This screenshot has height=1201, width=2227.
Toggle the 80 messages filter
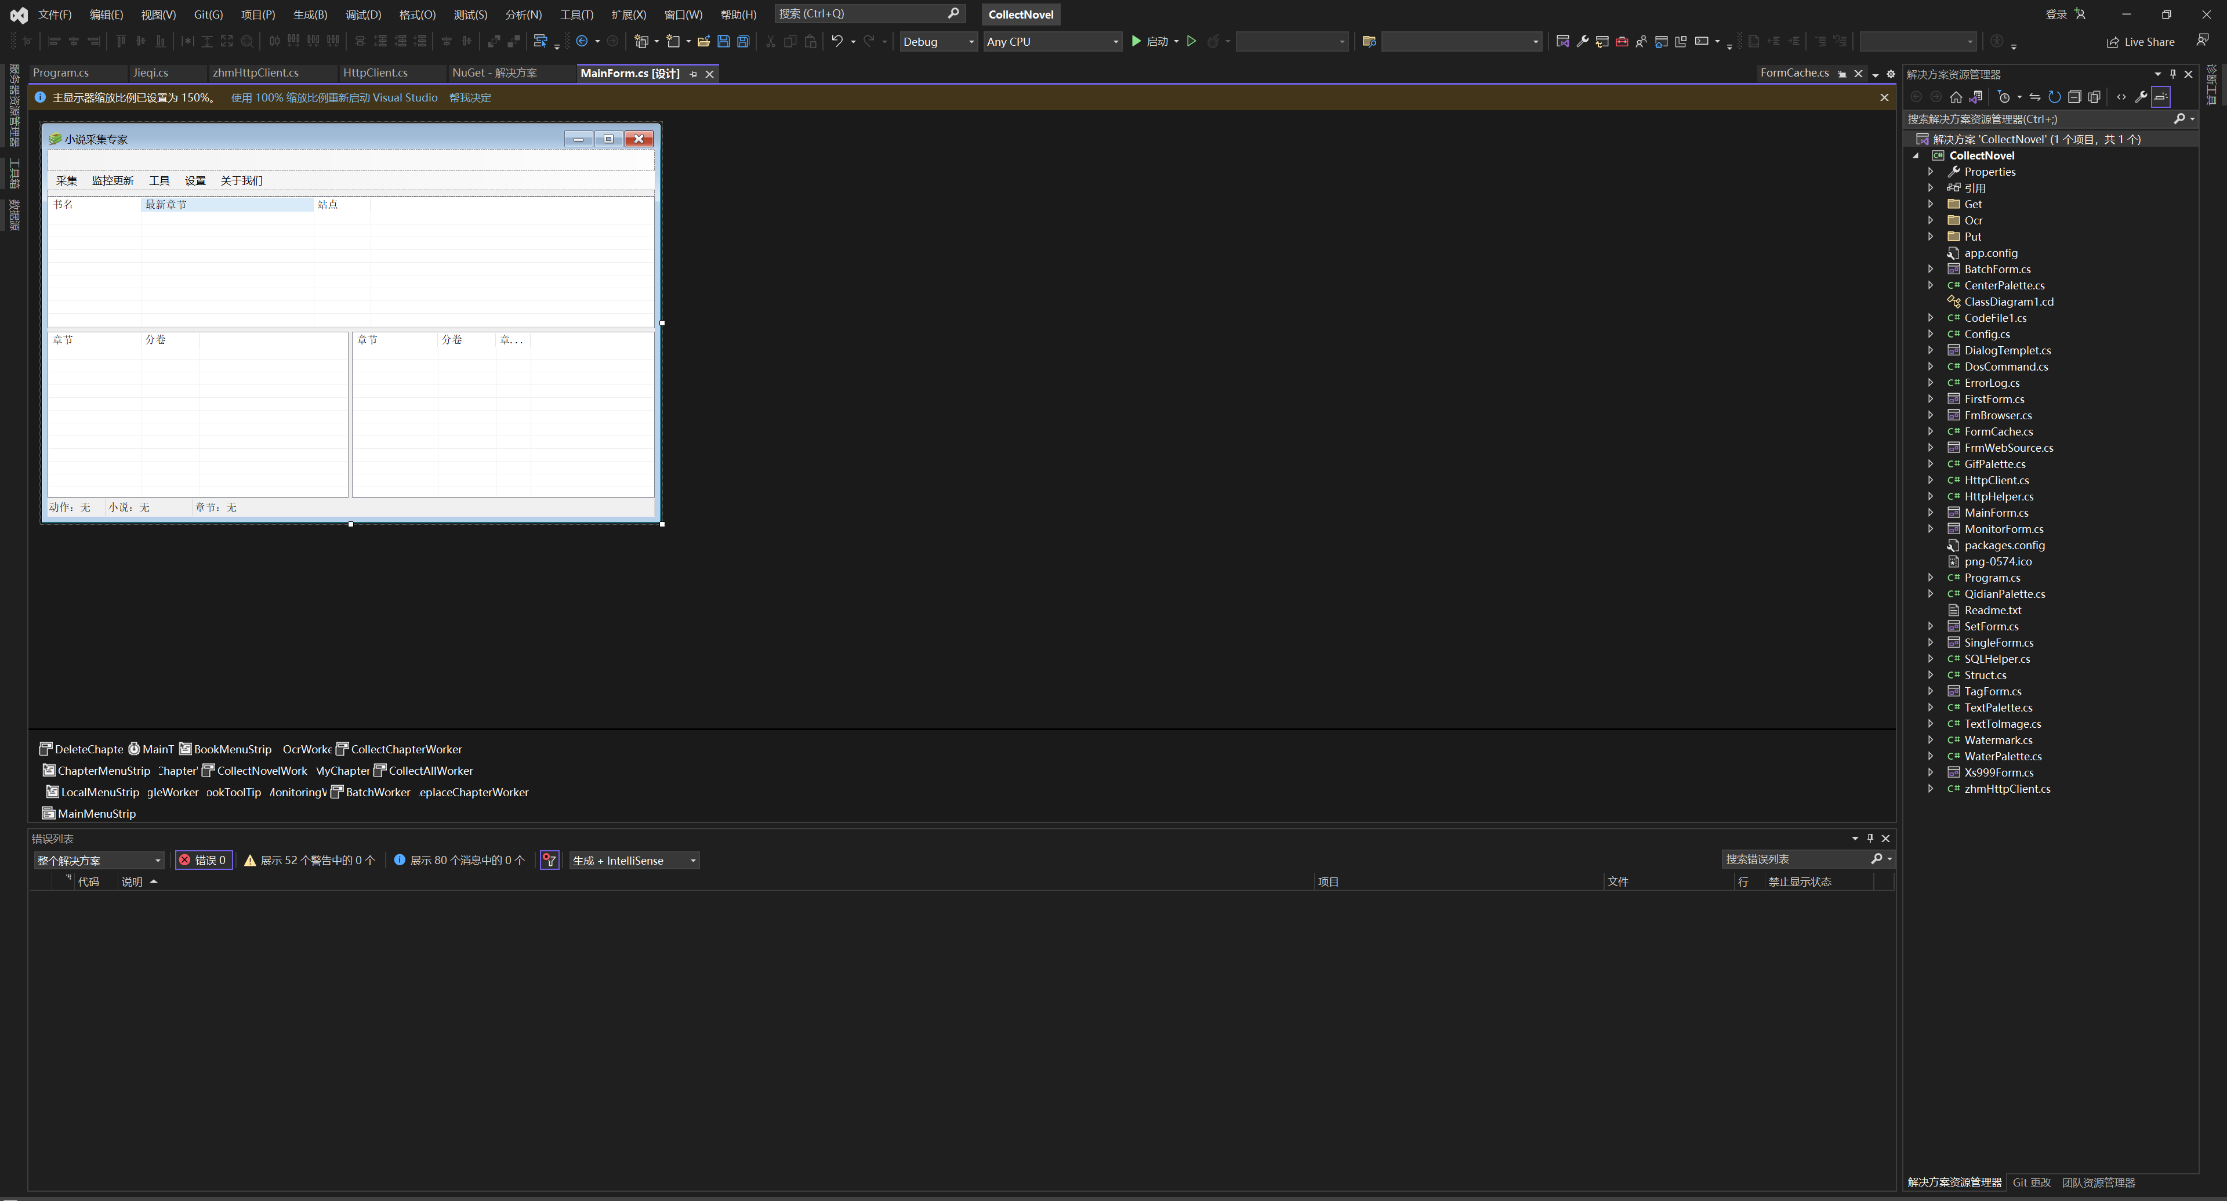(x=459, y=861)
